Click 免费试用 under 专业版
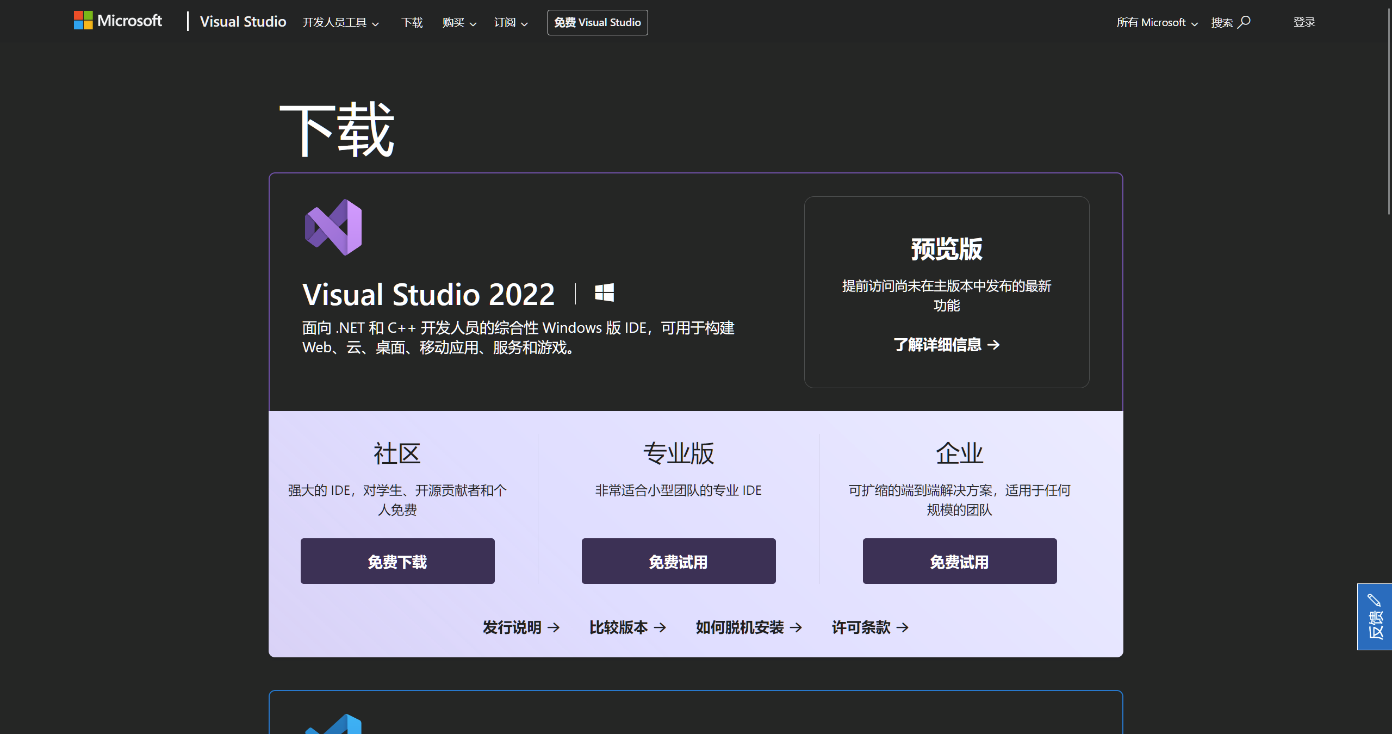This screenshot has height=734, width=1392. point(679,561)
